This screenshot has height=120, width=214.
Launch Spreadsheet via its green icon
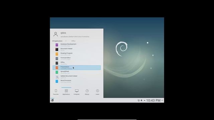click(57, 72)
